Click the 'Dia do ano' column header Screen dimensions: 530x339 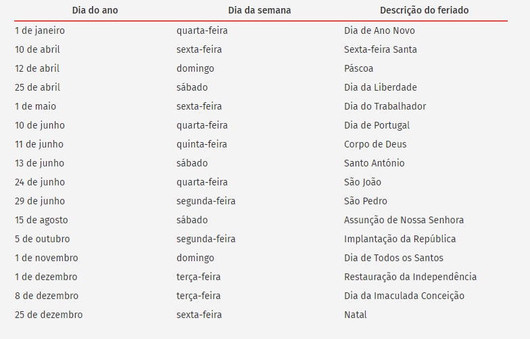coord(95,10)
